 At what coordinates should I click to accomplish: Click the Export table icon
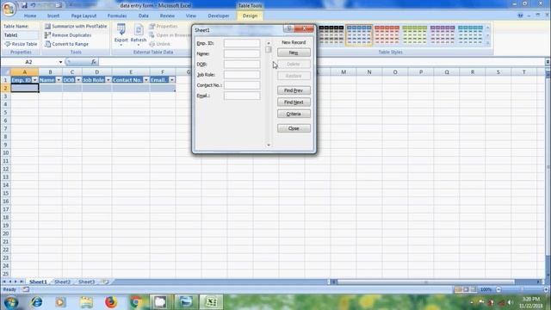(x=121, y=29)
